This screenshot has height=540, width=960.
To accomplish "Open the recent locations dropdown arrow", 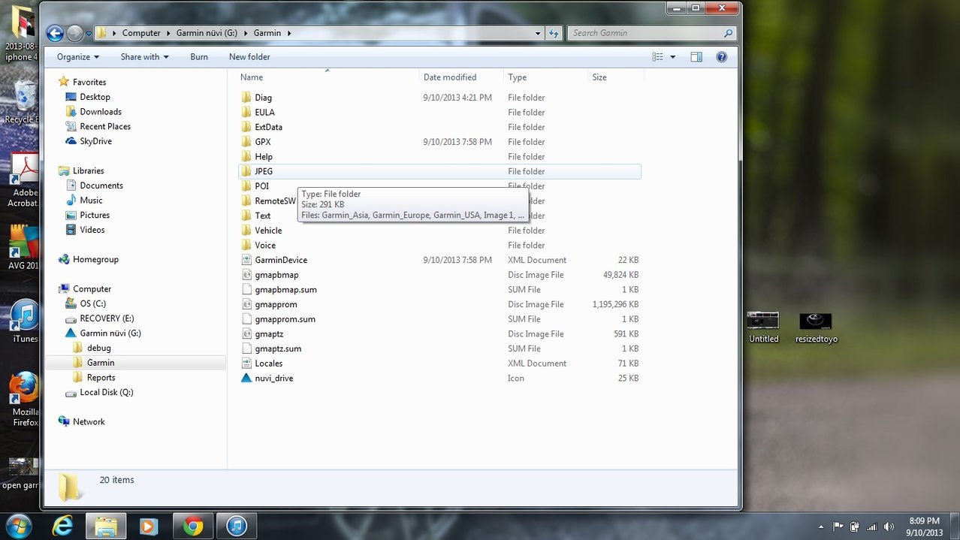I will coord(89,33).
